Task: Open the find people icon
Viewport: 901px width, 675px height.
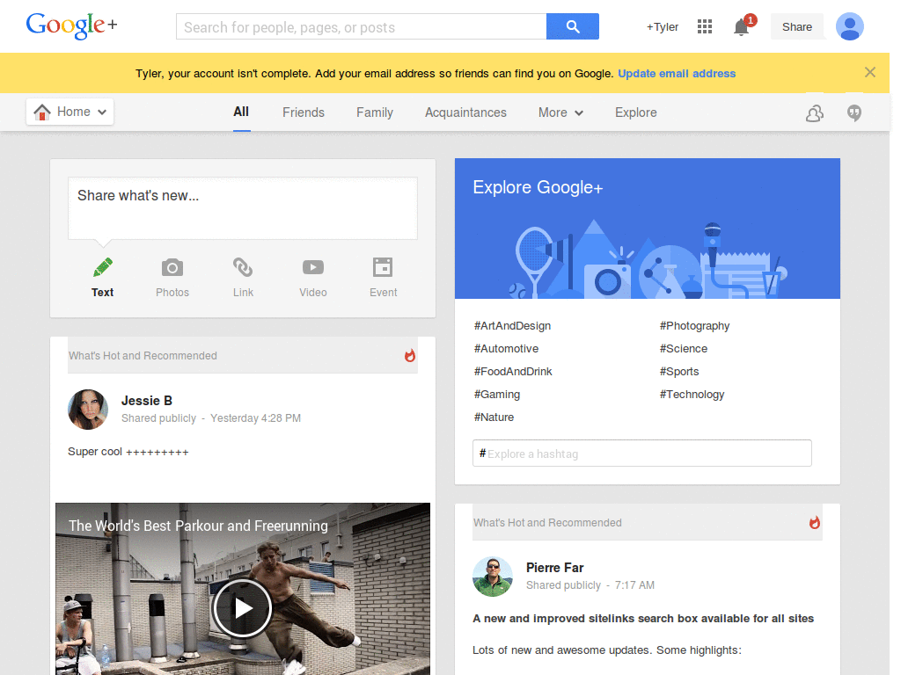Action: [x=814, y=113]
